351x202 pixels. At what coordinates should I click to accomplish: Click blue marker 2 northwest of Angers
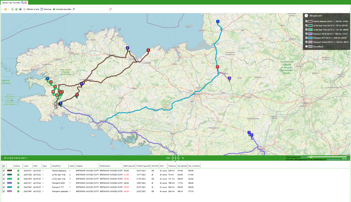tap(252, 135)
